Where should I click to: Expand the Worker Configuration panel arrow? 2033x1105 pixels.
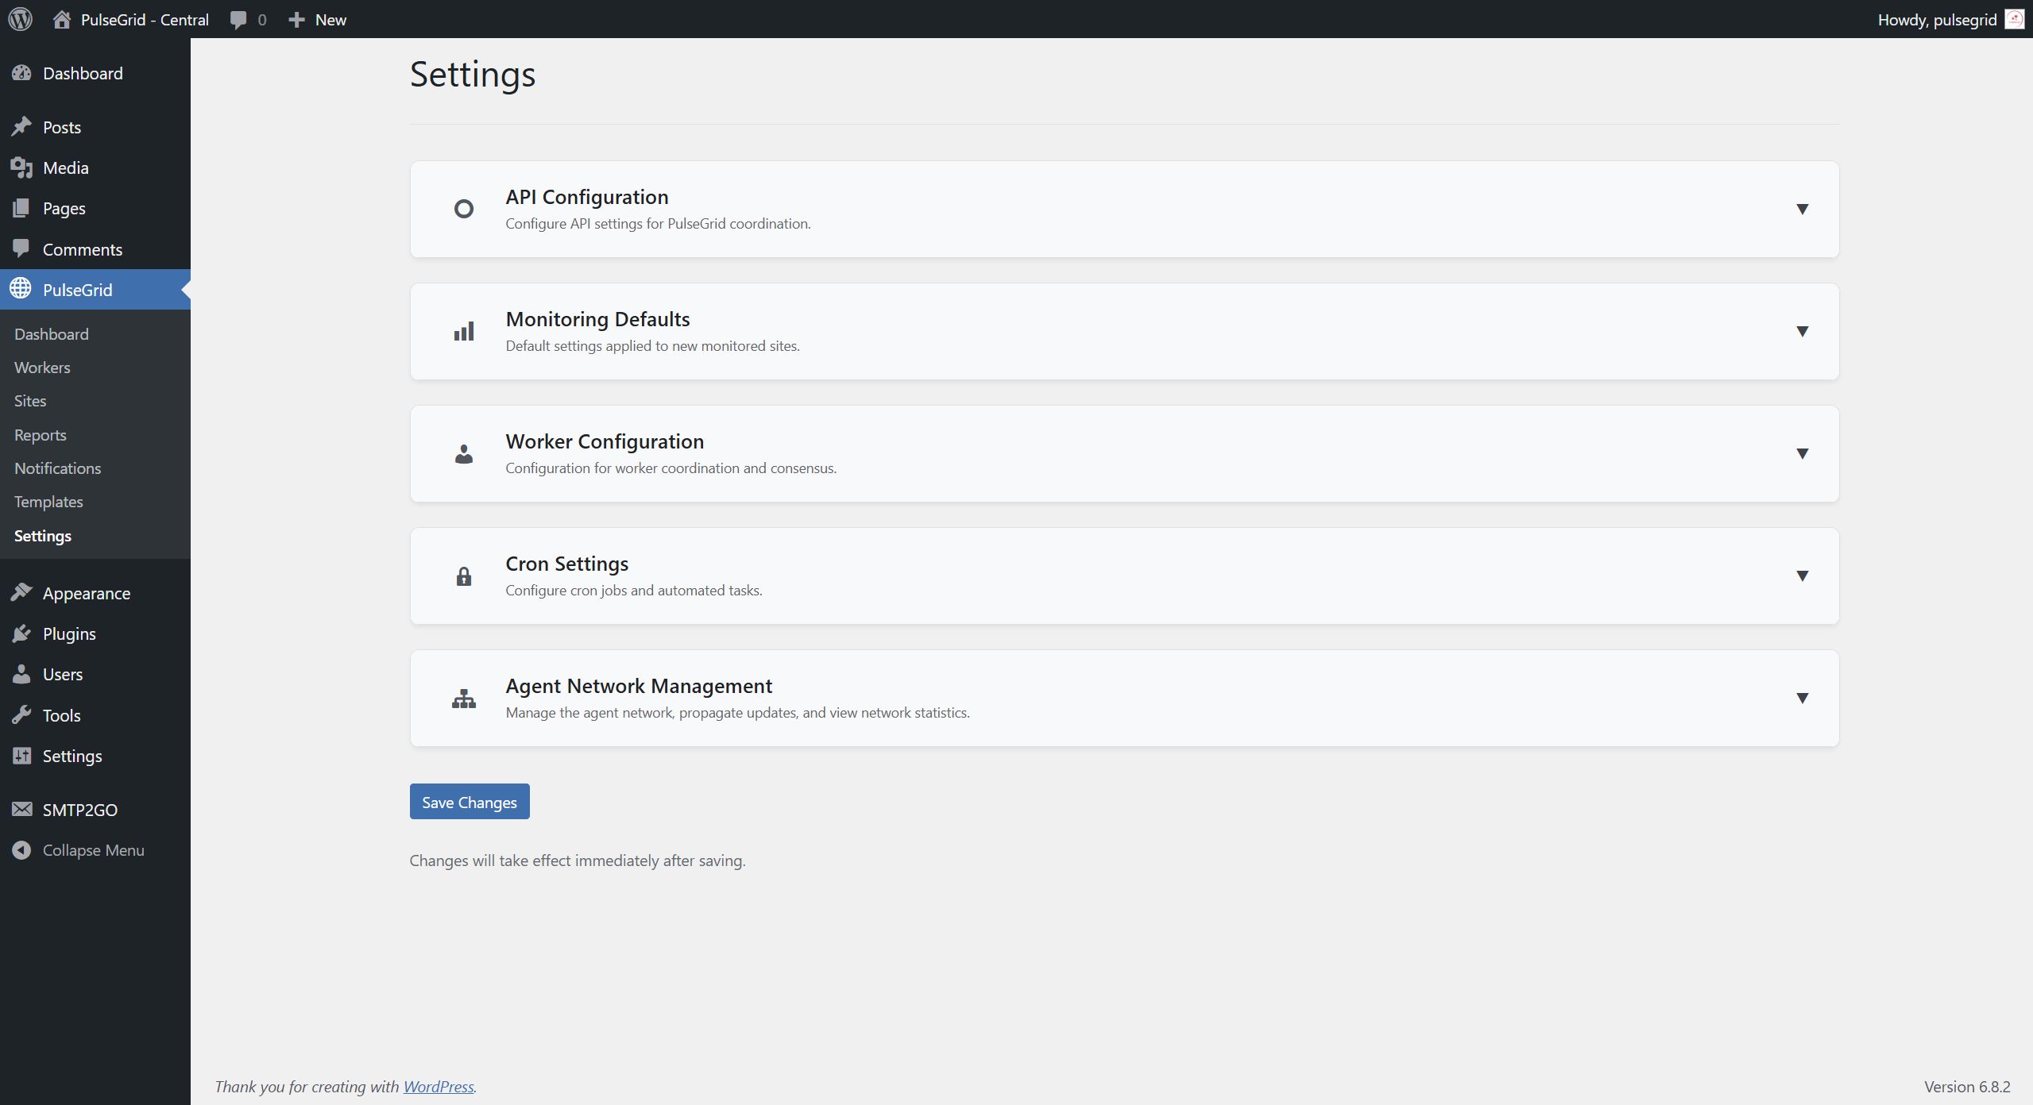click(x=1802, y=453)
